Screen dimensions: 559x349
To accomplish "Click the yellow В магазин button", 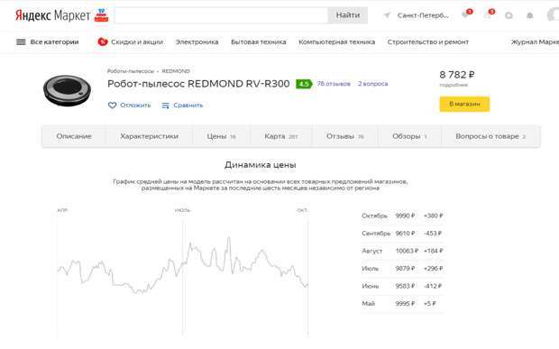I will [464, 104].
